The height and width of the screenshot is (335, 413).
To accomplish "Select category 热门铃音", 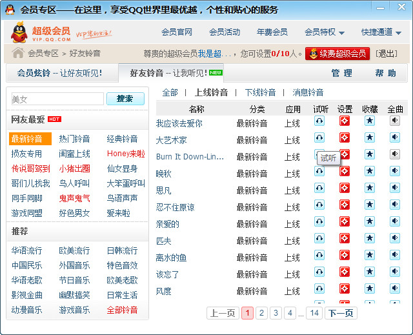I will click(x=75, y=139).
